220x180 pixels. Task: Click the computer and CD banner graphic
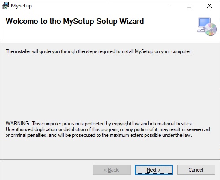click(207, 26)
